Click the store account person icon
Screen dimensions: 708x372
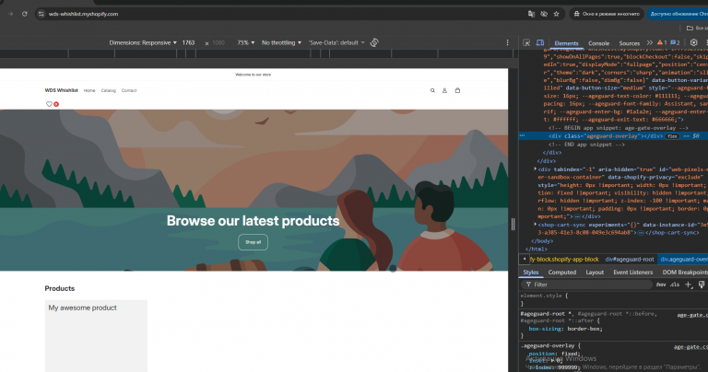point(444,90)
